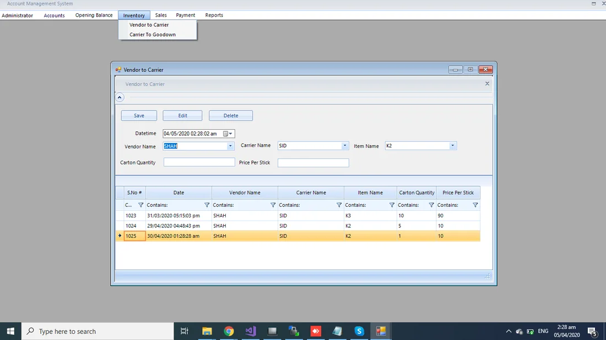Open Skype from the taskbar
The width and height of the screenshot is (606, 340).
[359, 331]
